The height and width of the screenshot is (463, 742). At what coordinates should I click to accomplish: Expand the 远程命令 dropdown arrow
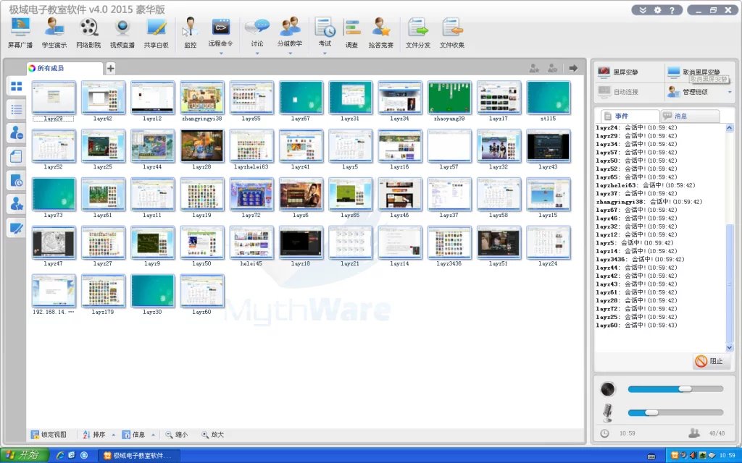point(221,54)
